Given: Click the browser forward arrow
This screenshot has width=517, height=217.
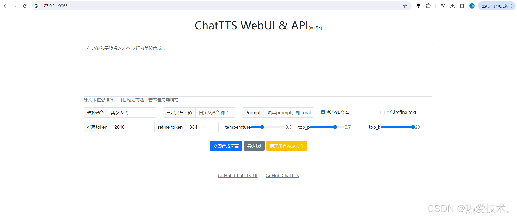Looking at the screenshot, I should [15, 6].
